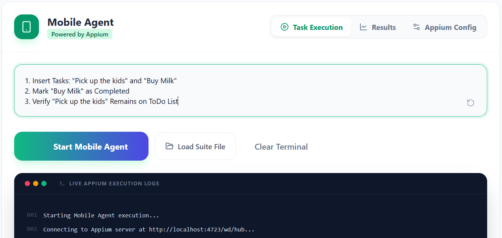
Task: Click the Powered by Appium badge
Action: tap(80, 34)
